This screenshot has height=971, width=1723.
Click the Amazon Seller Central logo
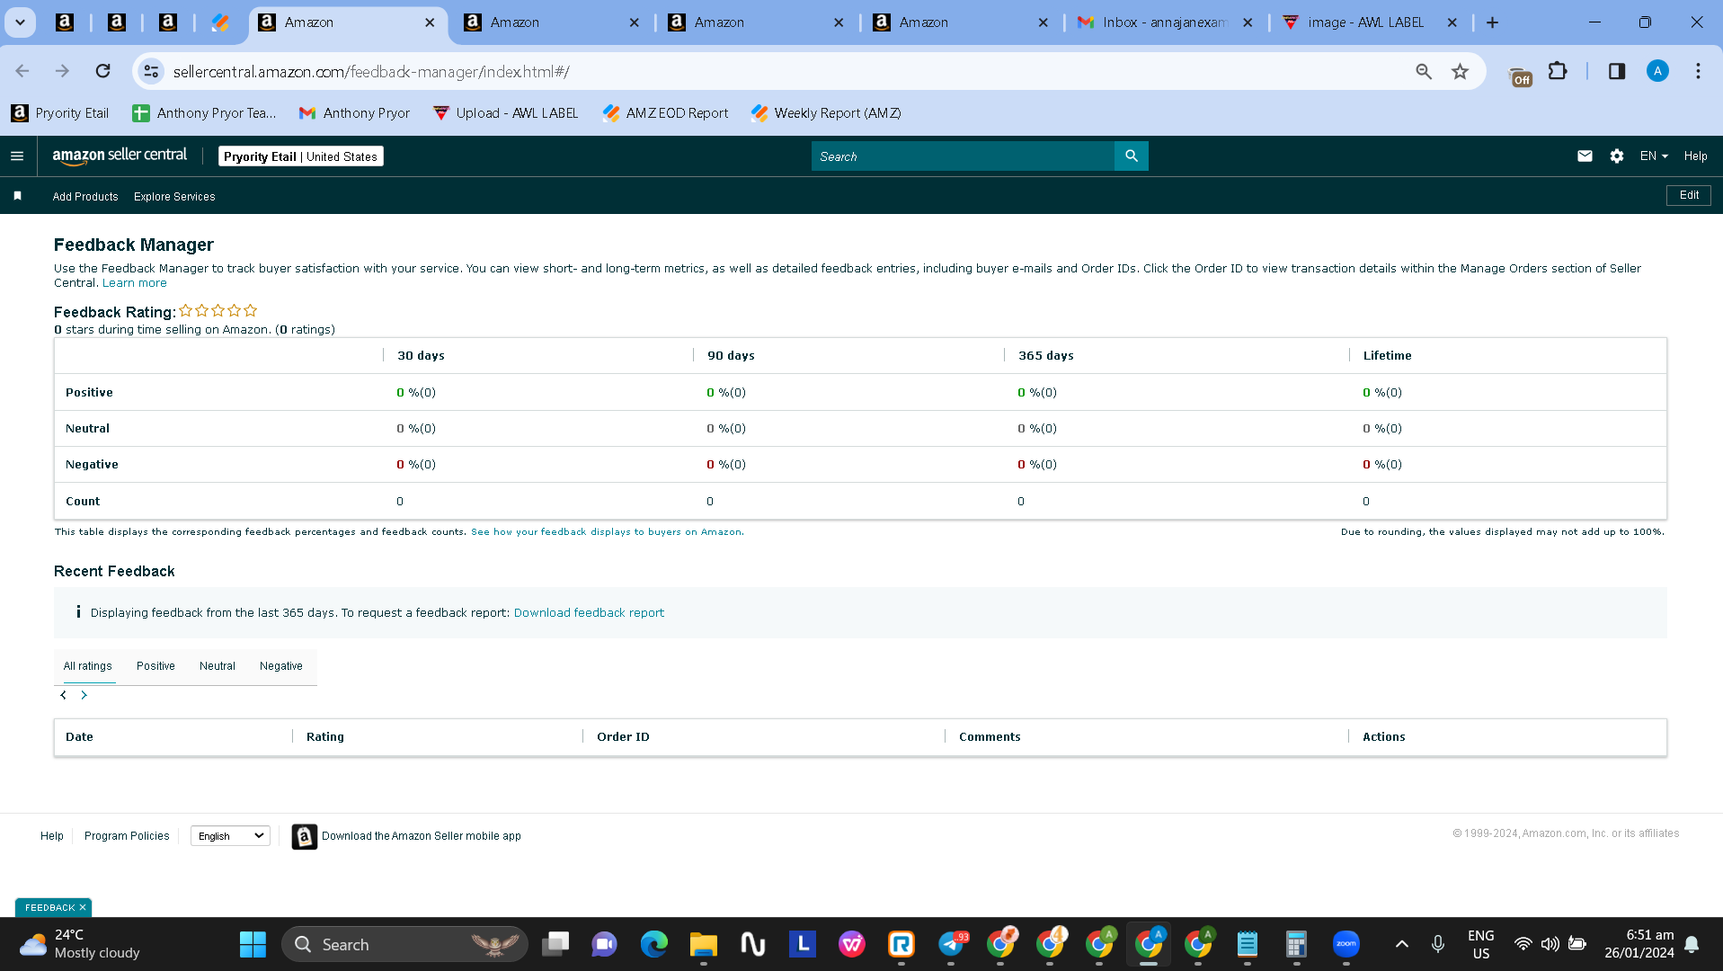click(x=120, y=156)
